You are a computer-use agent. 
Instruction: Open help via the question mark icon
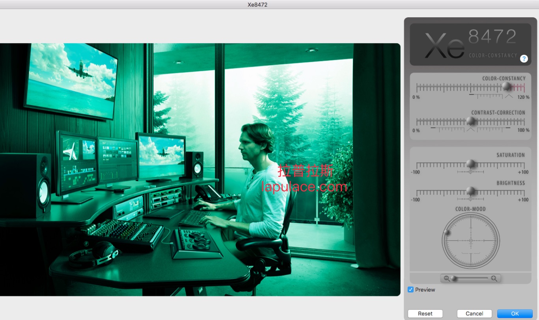[x=524, y=59]
